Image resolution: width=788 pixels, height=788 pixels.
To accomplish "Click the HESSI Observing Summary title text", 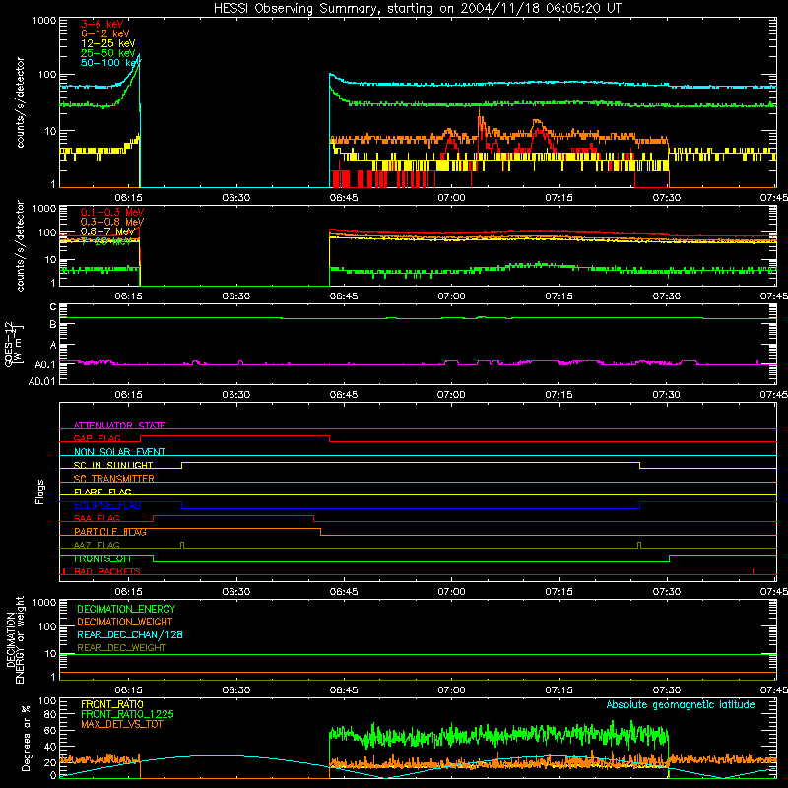I will (x=418, y=9).
